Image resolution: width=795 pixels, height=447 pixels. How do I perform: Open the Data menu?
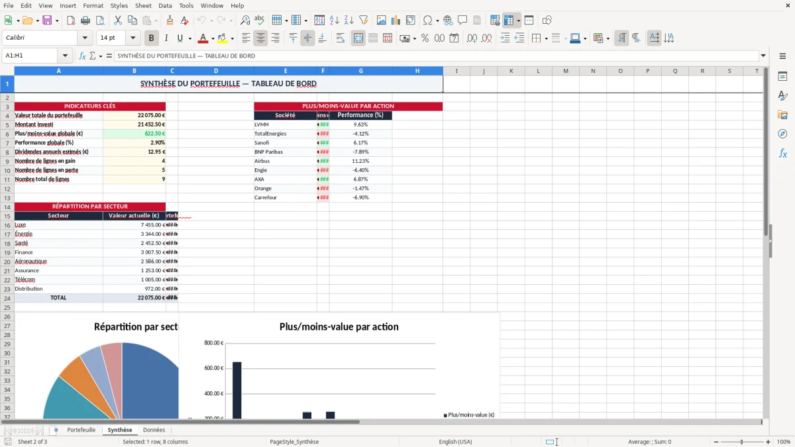(x=165, y=5)
